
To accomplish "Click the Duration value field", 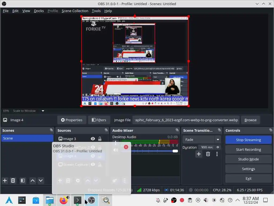I will click(207, 147).
